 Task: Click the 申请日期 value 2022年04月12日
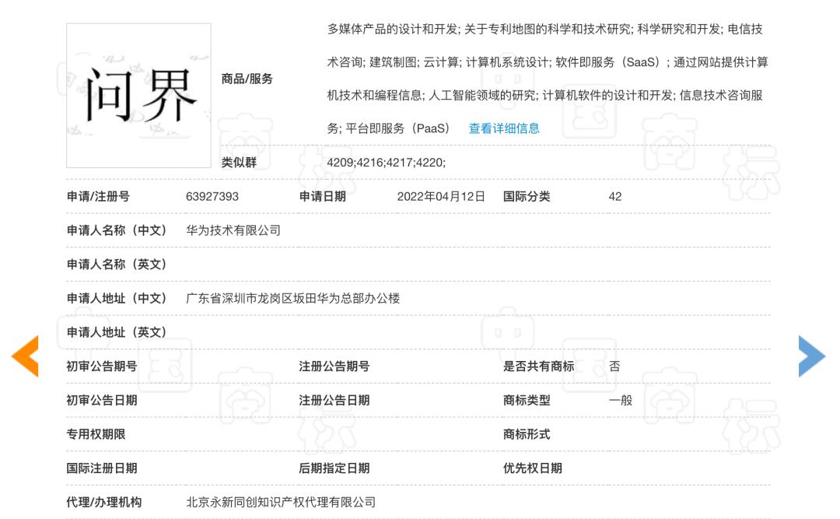pyautogui.click(x=441, y=196)
